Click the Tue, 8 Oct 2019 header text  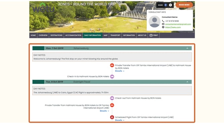click(x=54, y=82)
